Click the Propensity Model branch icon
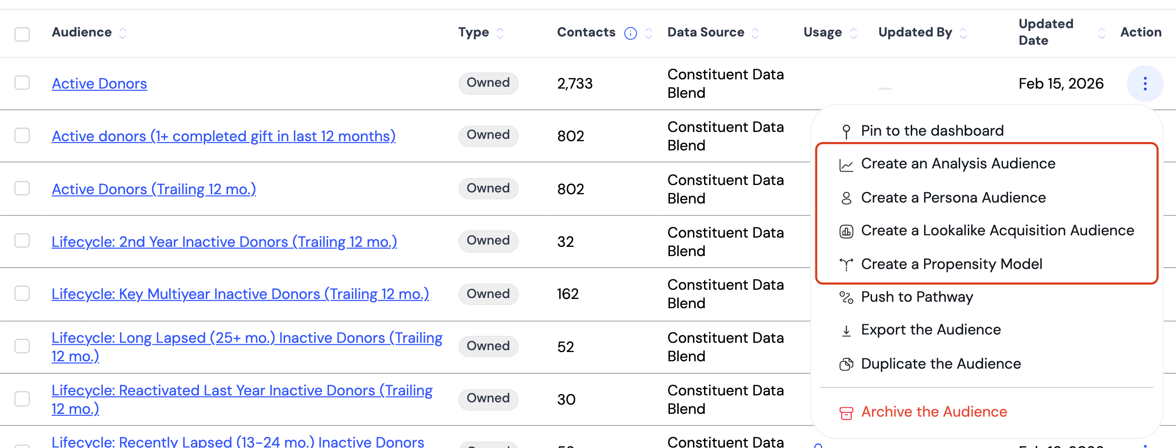1176x448 pixels. [x=846, y=264]
